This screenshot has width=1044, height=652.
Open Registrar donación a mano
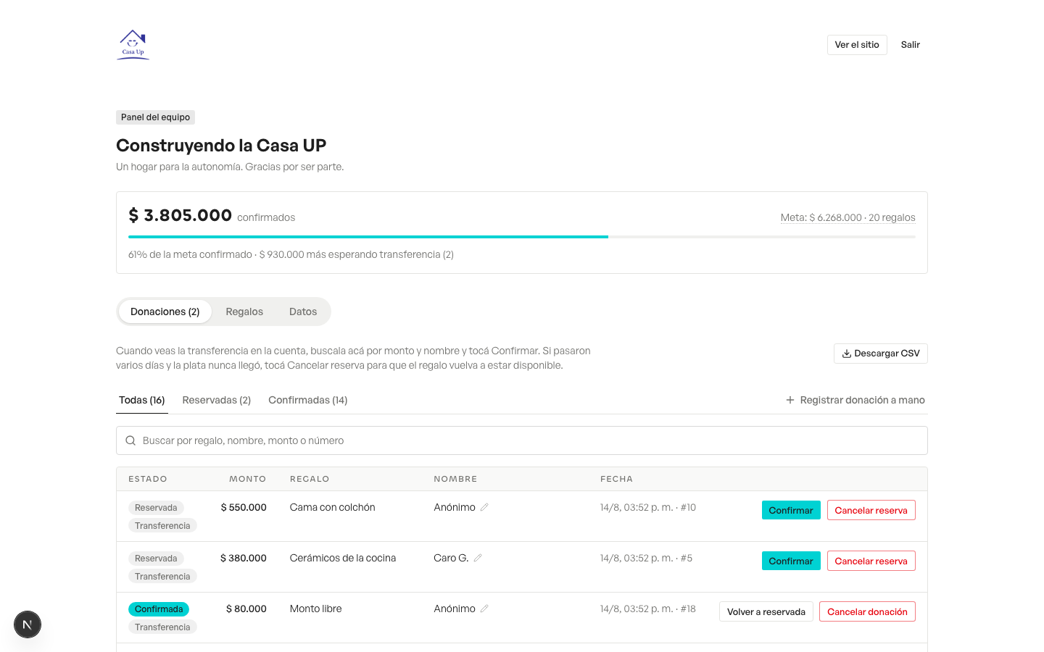(855, 400)
